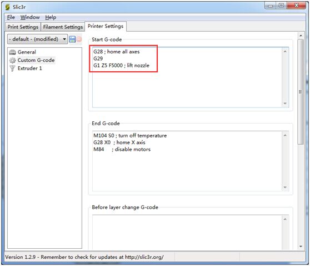This screenshot has width=310, height=266.
Task: Switch to the Filament Settings tab
Action: pos(63,27)
